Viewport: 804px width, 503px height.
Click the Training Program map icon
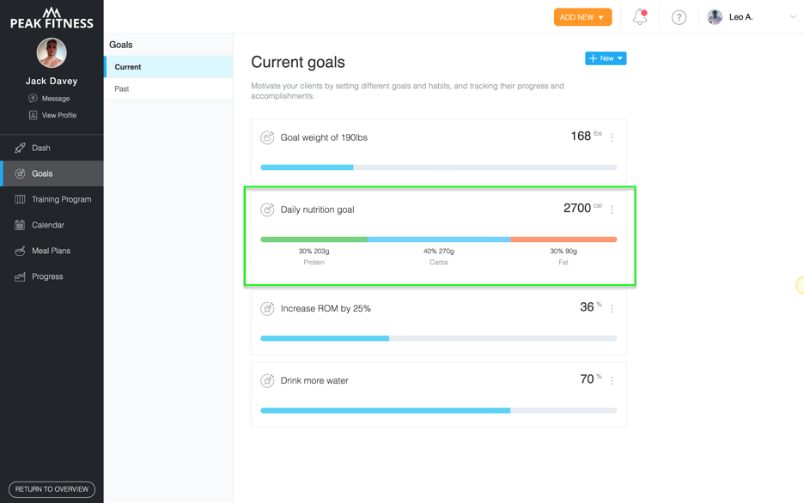[20, 199]
